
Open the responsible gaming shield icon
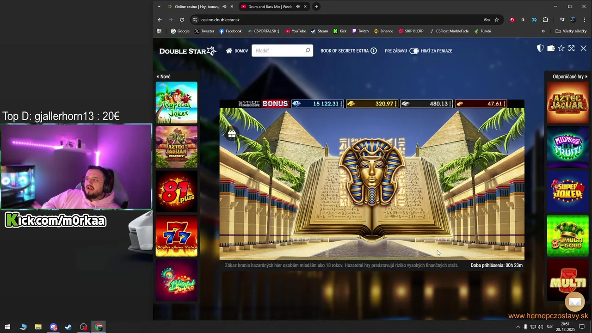(x=540, y=48)
